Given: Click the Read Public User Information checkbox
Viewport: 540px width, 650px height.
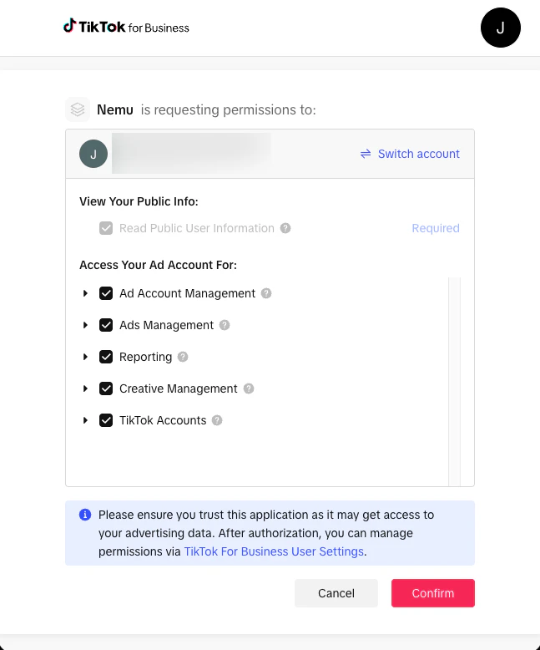Looking at the screenshot, I should [106, 228].
